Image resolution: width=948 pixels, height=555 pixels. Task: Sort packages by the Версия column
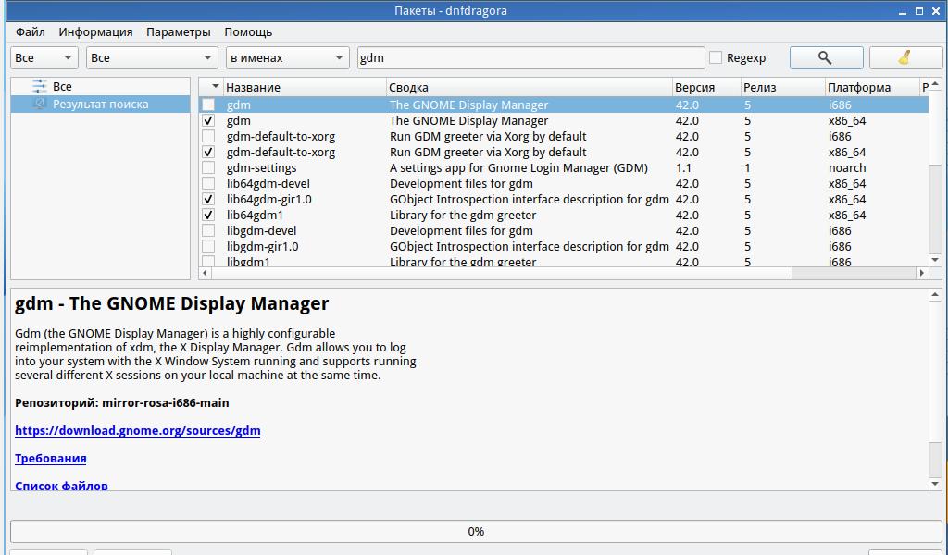point(694,87)
